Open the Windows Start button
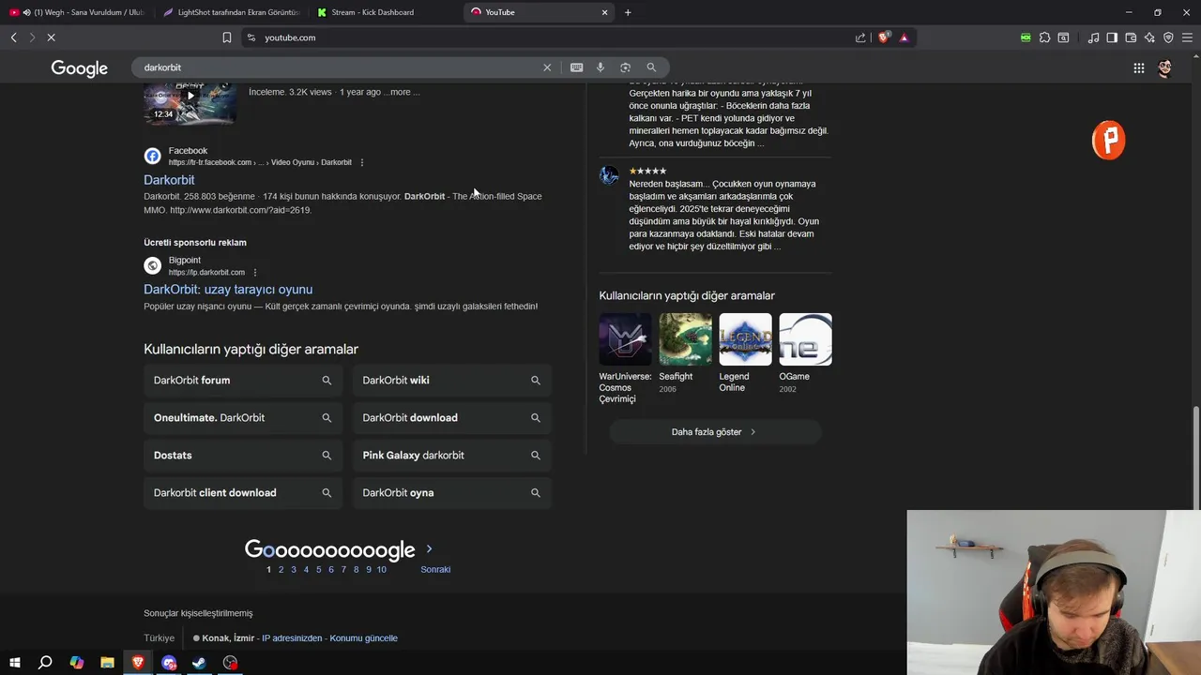The image size is (1201, 675). [x=14, y=663]
